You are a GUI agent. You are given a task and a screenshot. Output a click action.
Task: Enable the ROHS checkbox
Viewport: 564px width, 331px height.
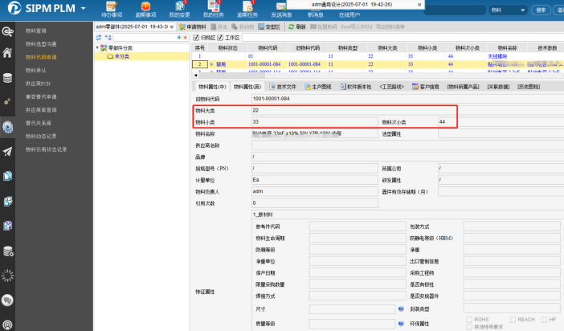click(x=469, y=320)
